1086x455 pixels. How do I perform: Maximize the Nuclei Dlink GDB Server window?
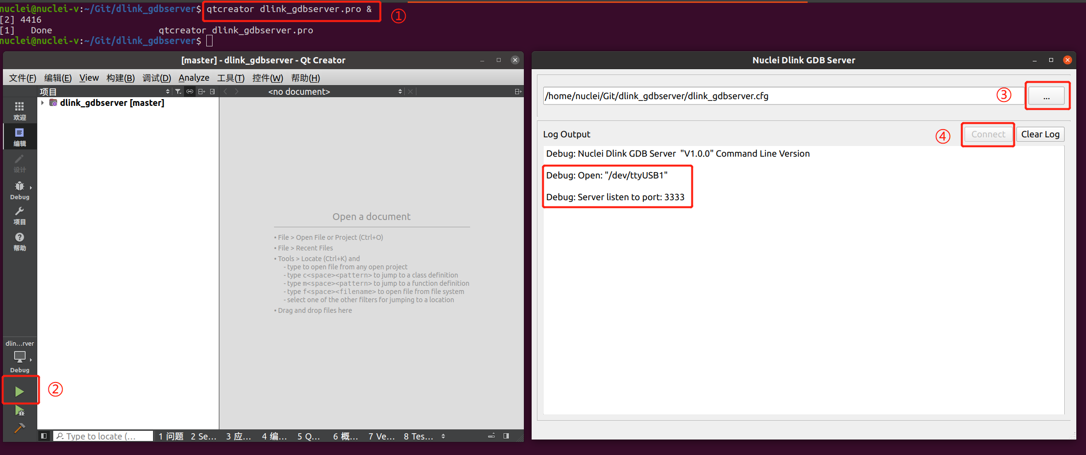[1051, 60]
